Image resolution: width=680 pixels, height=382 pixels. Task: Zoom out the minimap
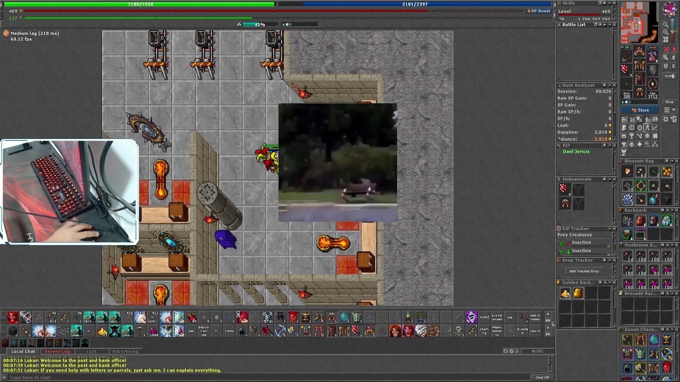[x=666, y=24]
